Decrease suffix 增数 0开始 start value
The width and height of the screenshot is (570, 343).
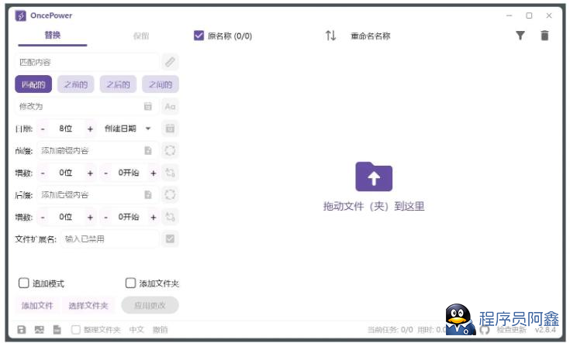[105, 218]
